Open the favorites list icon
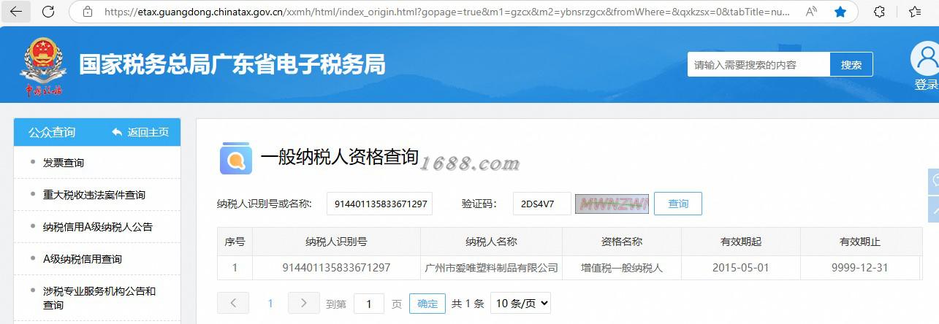 point(915,12)
